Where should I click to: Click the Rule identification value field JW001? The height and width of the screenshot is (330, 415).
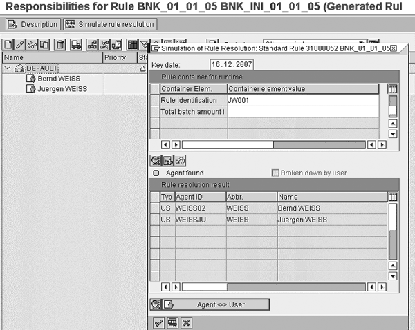tap(303, 100)
